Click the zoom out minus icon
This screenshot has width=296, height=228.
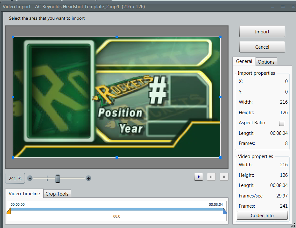(30, 178)
